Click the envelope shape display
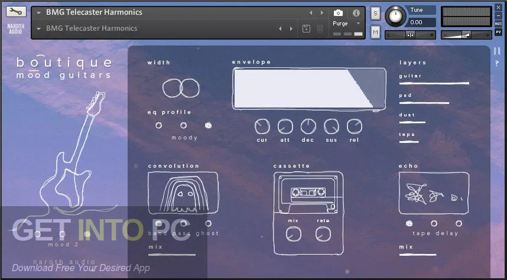This screenshot has height=280, width=507. (x=309, y=89)
